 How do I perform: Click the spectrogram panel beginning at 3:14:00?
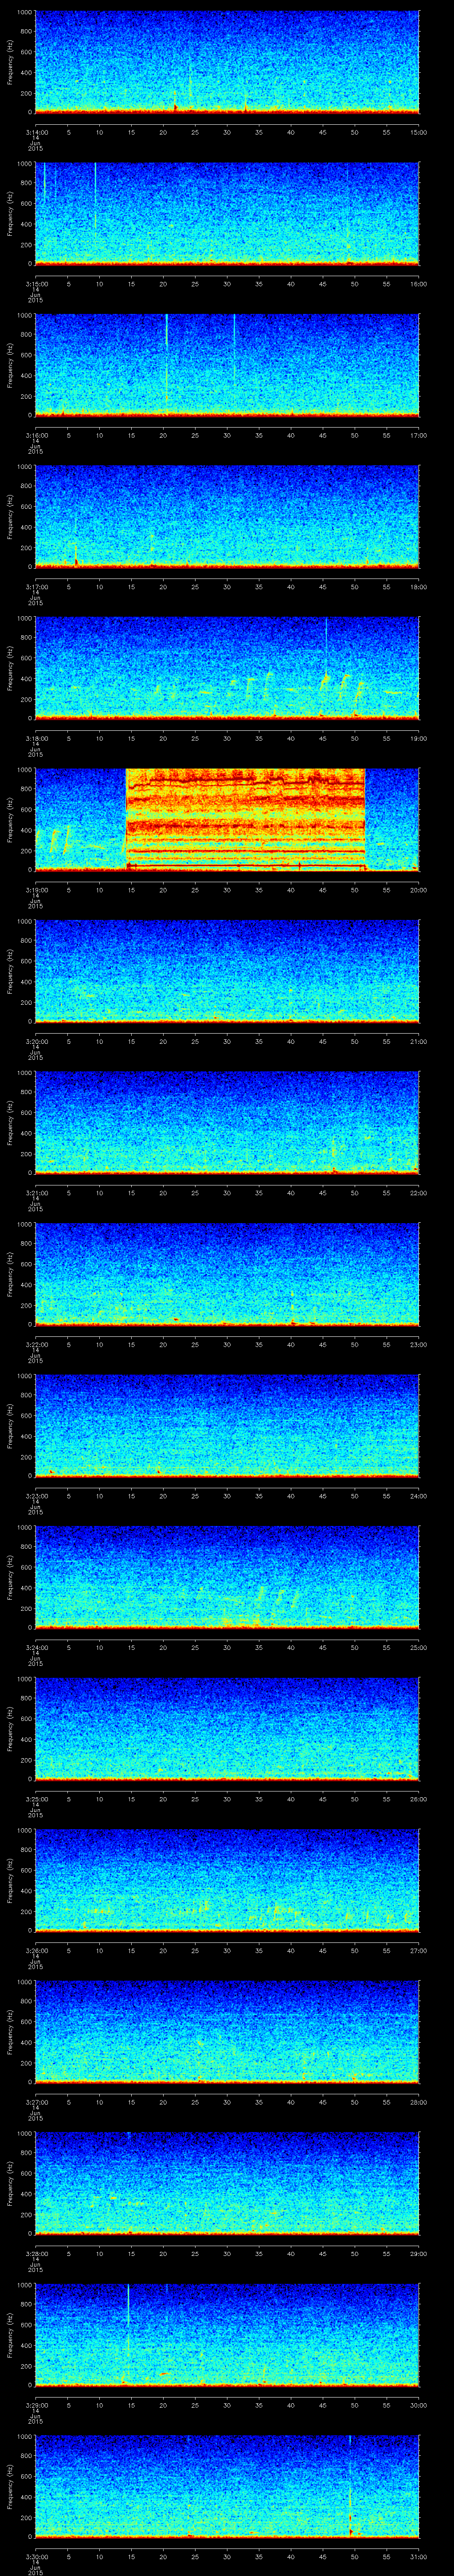coord(227,62)
